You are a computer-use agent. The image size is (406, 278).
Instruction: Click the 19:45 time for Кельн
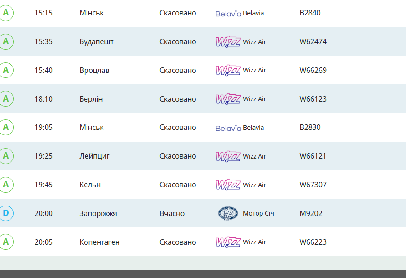43,185
